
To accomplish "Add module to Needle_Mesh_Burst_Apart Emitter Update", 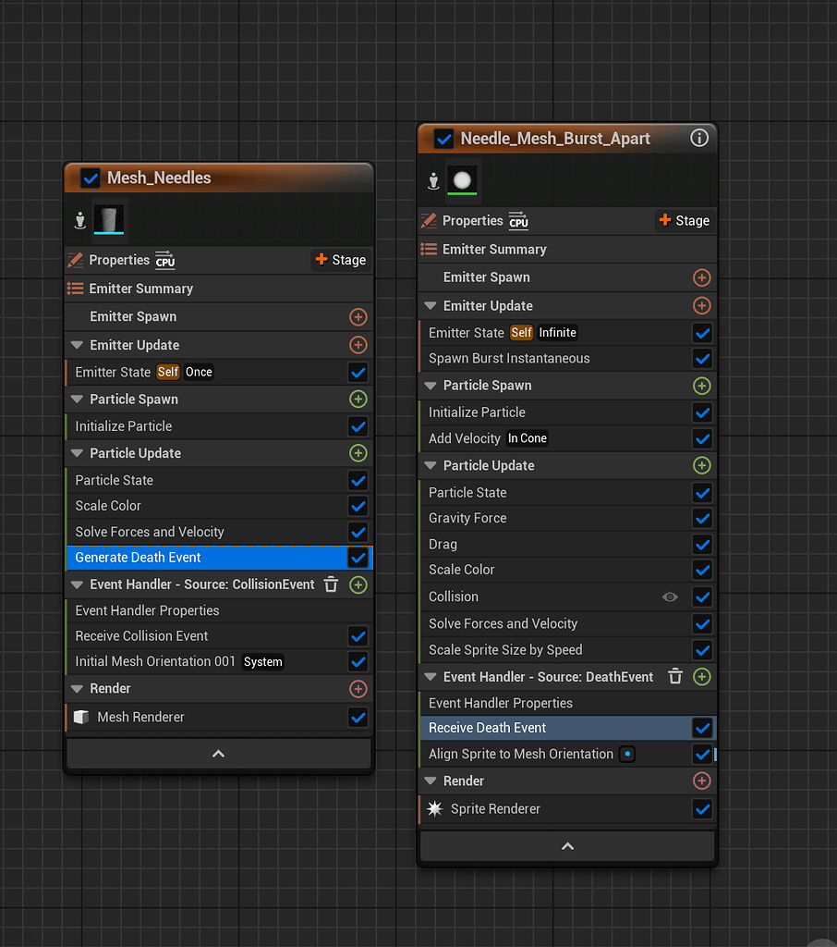I will (702, 306).
